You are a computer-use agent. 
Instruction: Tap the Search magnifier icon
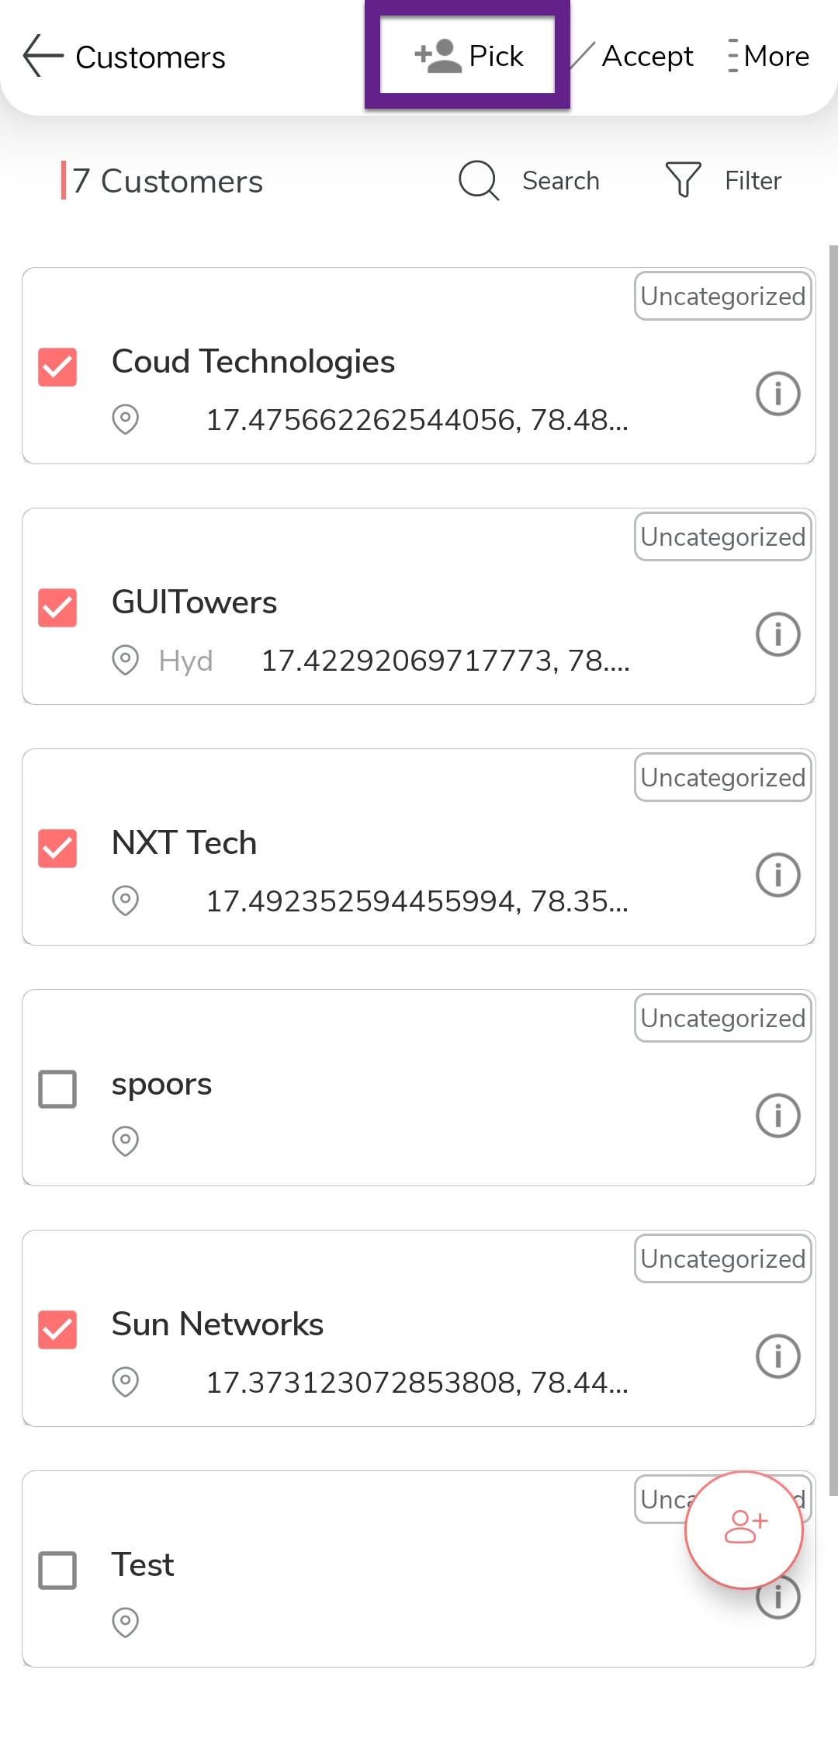click(x=479, y=181)
